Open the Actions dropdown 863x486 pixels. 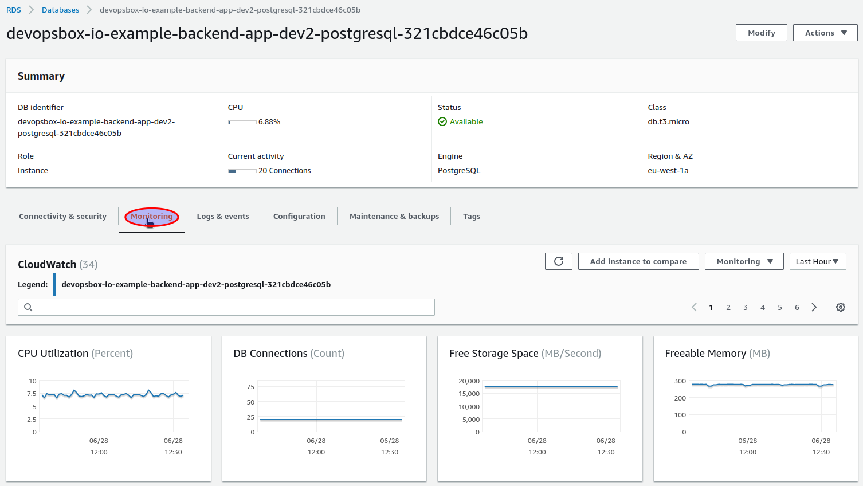[825, 33]
